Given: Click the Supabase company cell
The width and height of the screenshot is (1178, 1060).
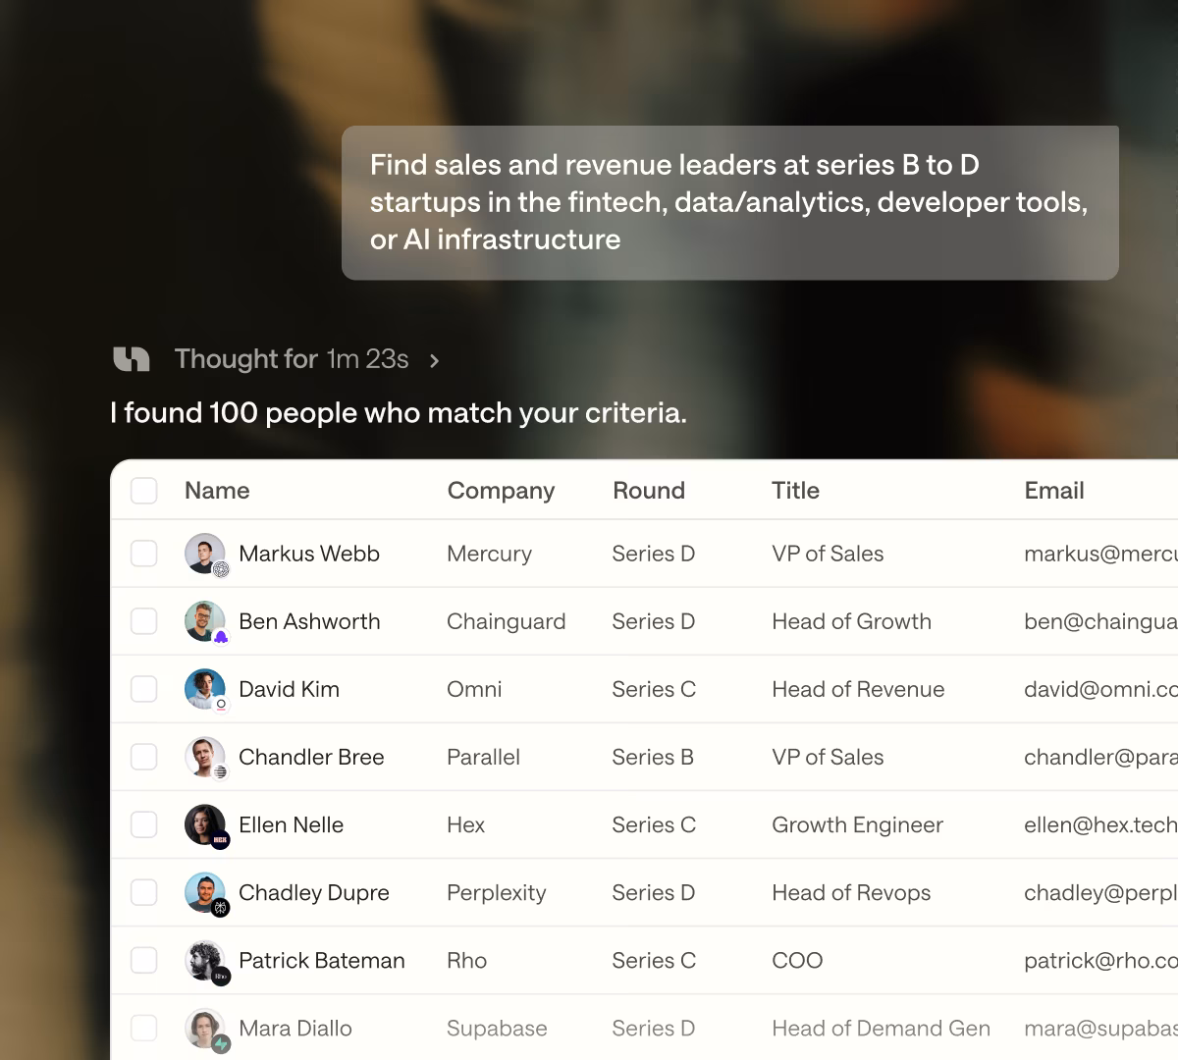Looking at the screenshot, I should 497,1028.
